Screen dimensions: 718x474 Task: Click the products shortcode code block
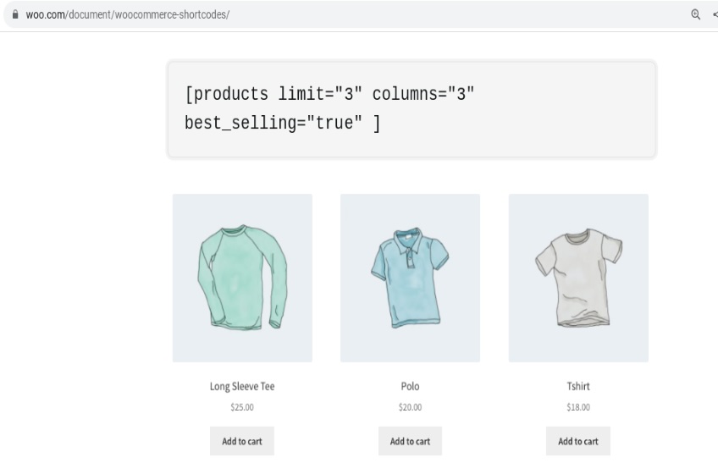(411, 109)
